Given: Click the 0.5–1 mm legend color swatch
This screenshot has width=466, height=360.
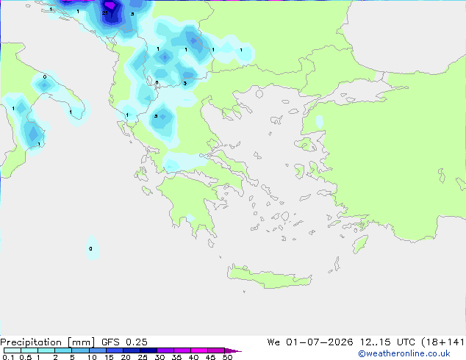Looking at the screenshot, I should [x=29, y=350].
